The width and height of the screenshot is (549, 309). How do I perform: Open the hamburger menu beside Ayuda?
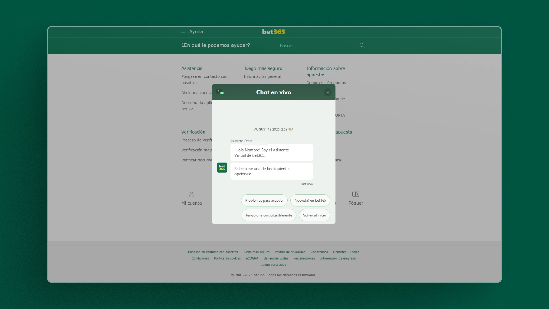coord(183,31)
